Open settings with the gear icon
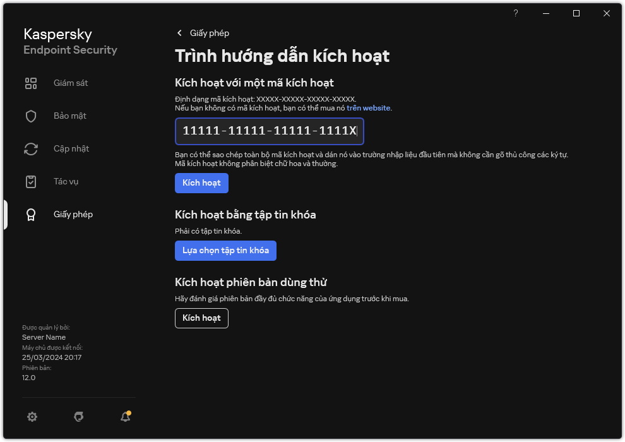The image size is (625, 442). [x=32, y=417]
